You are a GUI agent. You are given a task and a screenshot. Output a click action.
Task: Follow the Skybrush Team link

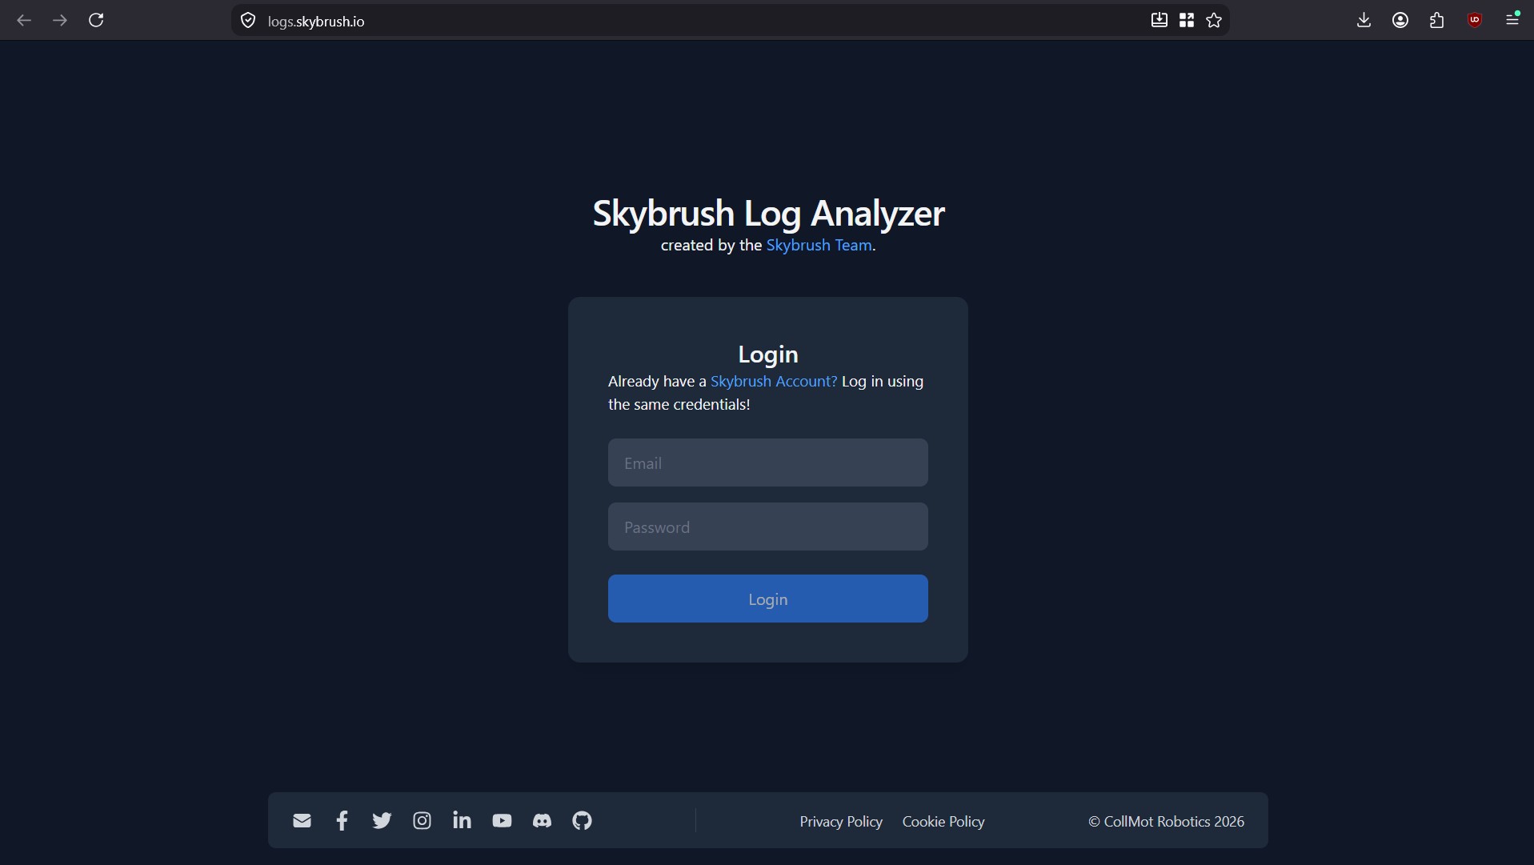click(x=819, y=246)
